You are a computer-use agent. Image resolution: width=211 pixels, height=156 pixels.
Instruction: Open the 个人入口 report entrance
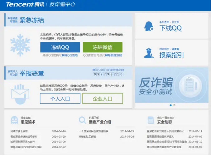point(60,99)
